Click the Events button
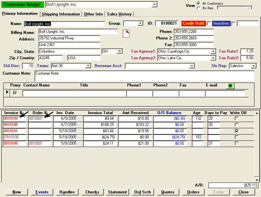 click(42, 192)
